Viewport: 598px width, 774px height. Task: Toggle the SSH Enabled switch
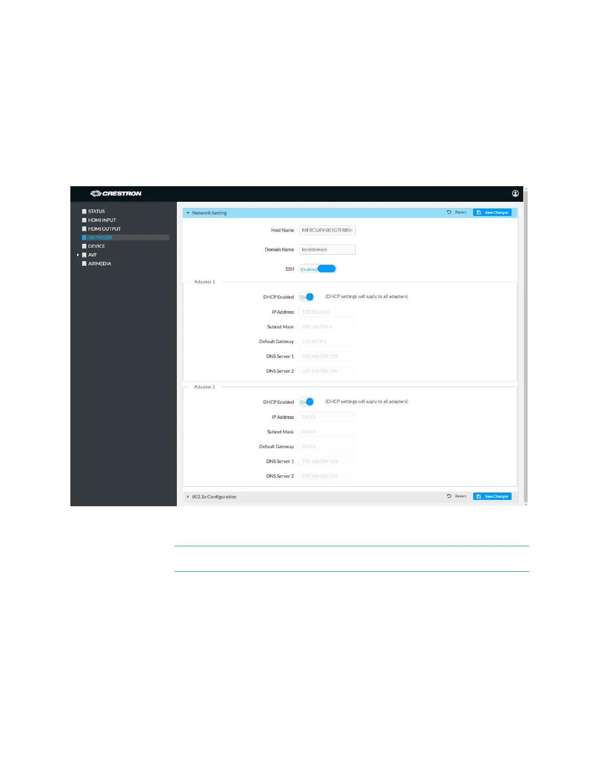pos(318,269)
